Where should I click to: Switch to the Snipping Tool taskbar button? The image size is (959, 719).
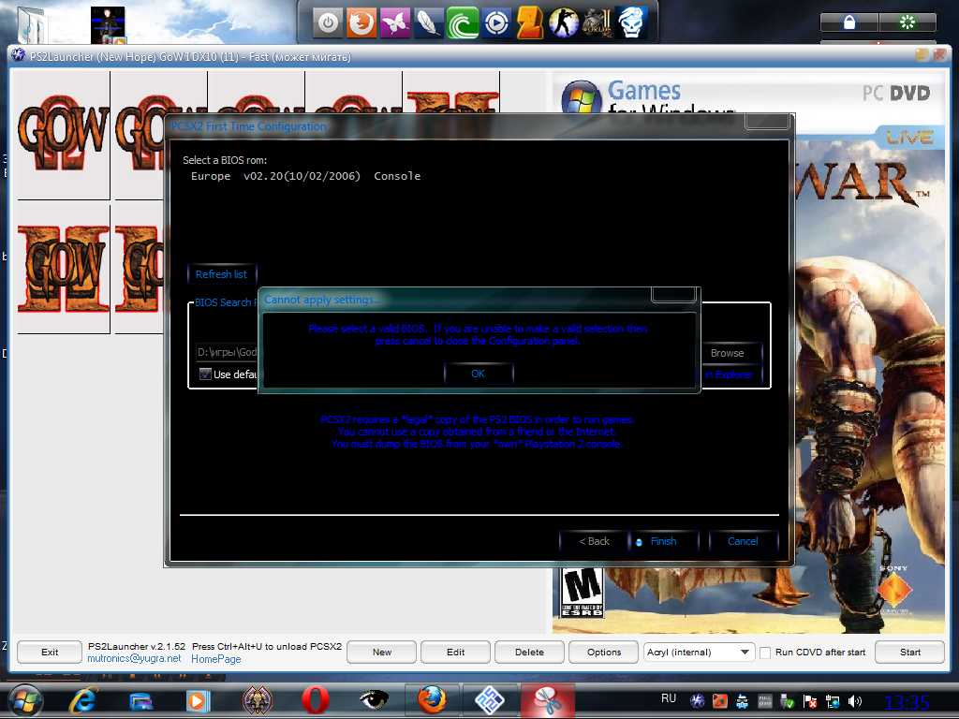(x=547, y=700)
